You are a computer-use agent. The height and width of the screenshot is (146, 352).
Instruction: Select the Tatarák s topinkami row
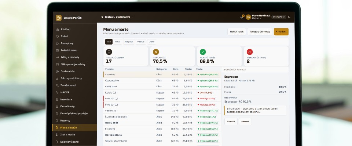pyautogui.click(x=162, y=141)
